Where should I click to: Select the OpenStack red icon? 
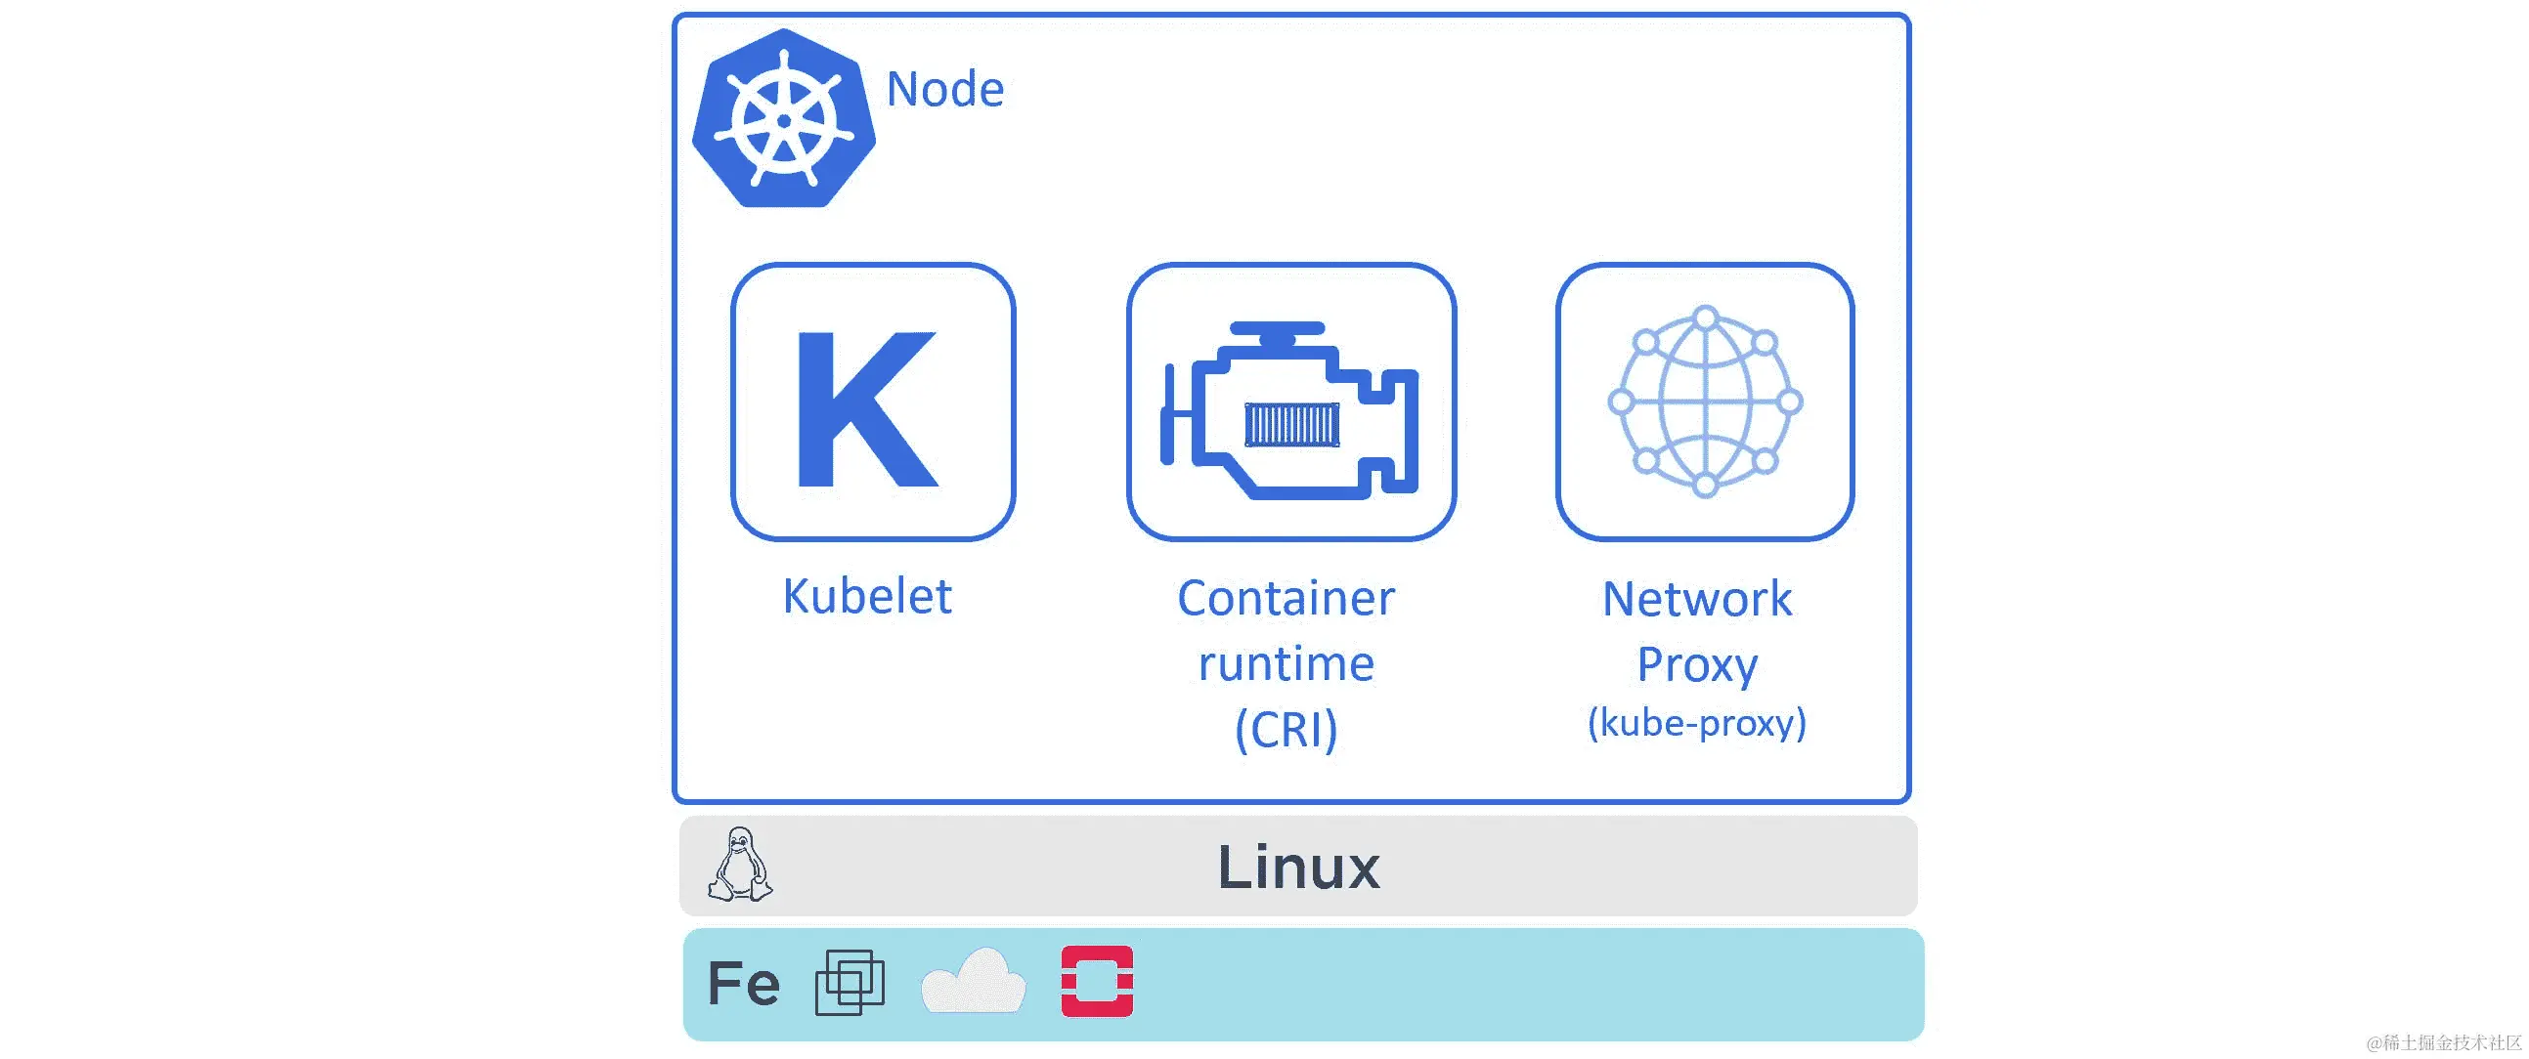coord(1098,985)
